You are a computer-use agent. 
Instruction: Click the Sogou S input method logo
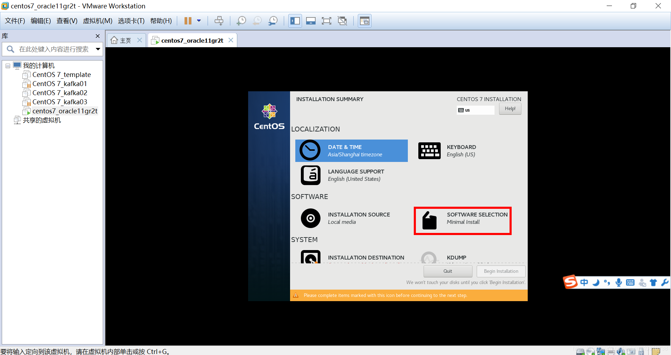pos(570,282)
